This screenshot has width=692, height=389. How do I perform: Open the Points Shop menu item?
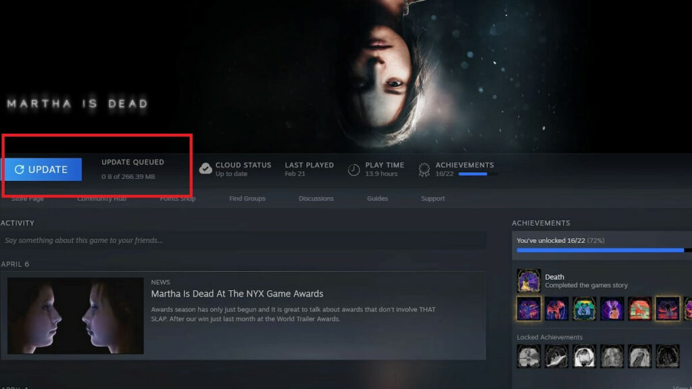pyautogui.click(x=177, y=199)
